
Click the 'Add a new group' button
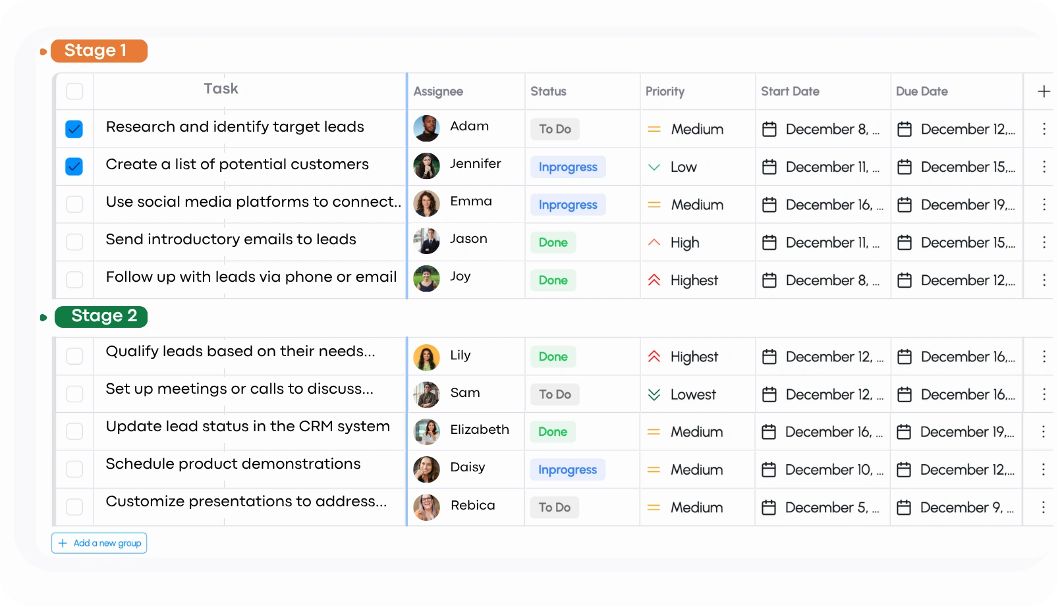[x=99, y=543]
